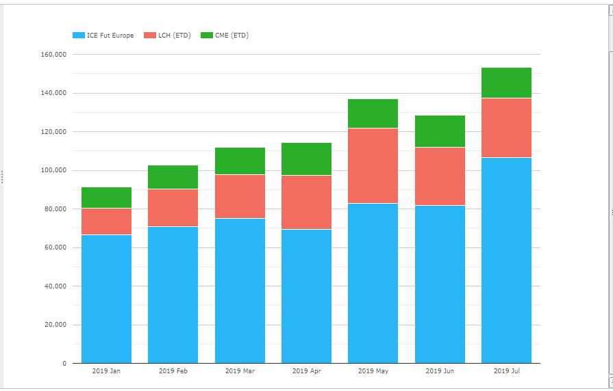Viewport: 613px width, 391px height.
Task: Click the right edge splitter handle
Action: (612, 213)
